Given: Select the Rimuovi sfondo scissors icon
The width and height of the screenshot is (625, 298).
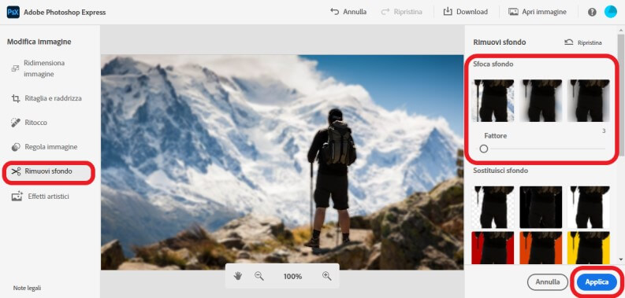Looking at the screenshot, I should click(x=16, y=171).
